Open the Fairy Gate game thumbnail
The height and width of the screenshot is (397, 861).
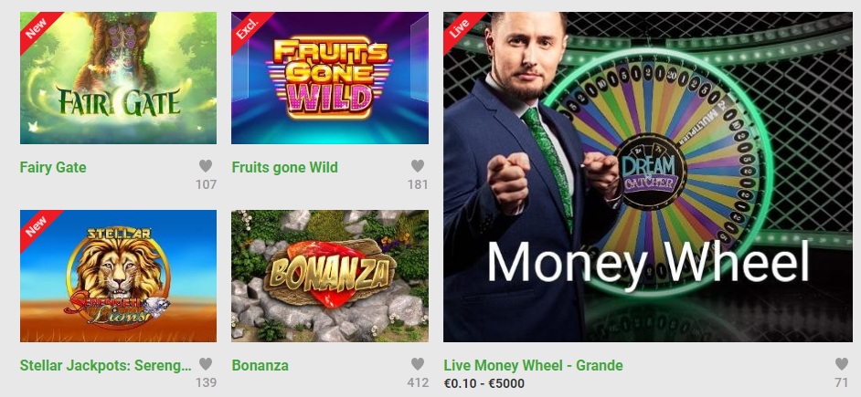[118, 78]
